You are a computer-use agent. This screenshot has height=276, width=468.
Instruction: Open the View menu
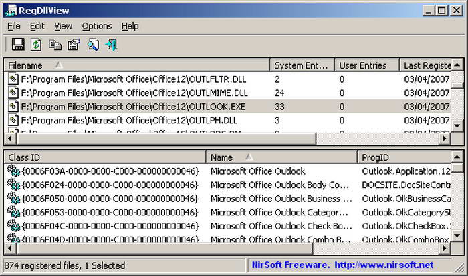coord(64,26)
